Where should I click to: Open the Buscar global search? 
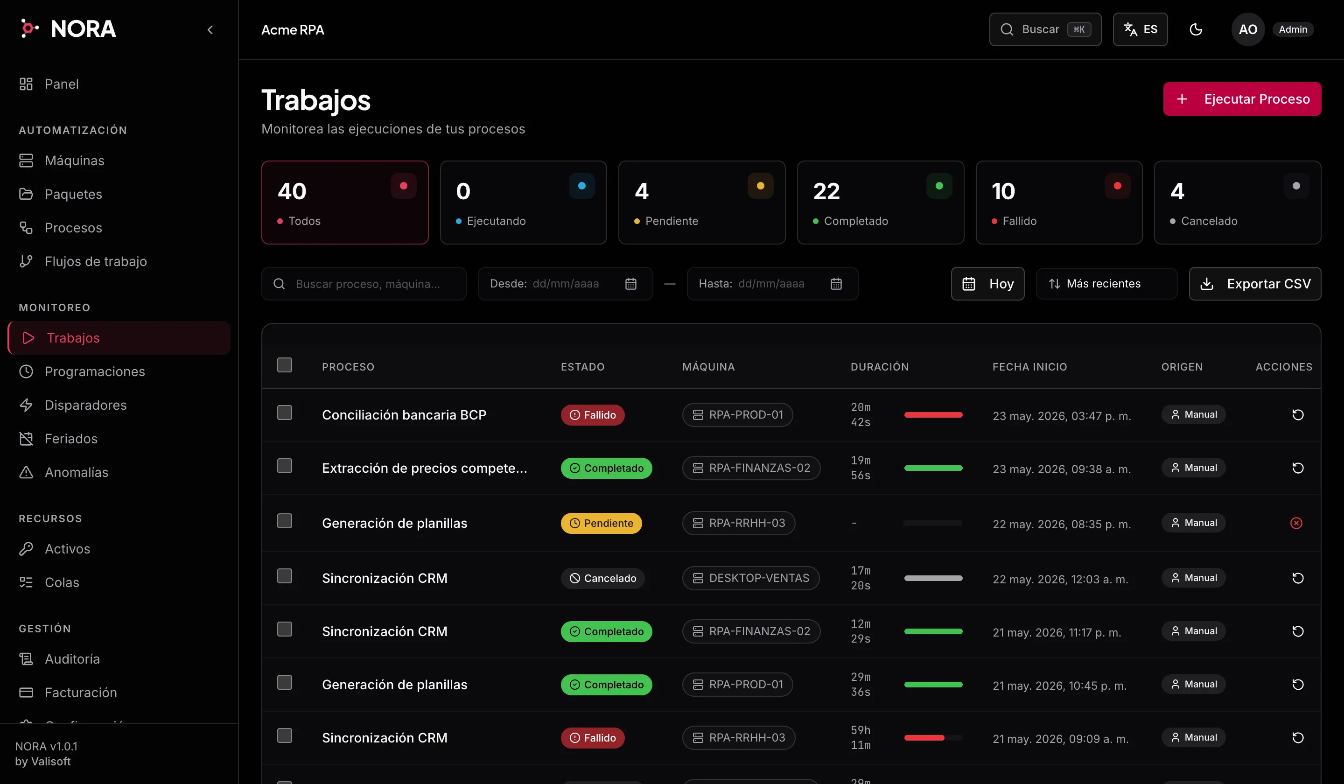pyautogui.click(x=1045, y=29)
